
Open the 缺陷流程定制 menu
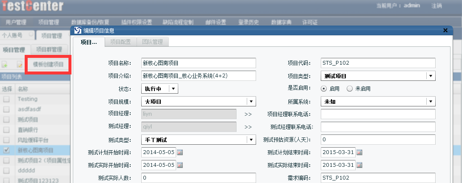pos(178,22)
